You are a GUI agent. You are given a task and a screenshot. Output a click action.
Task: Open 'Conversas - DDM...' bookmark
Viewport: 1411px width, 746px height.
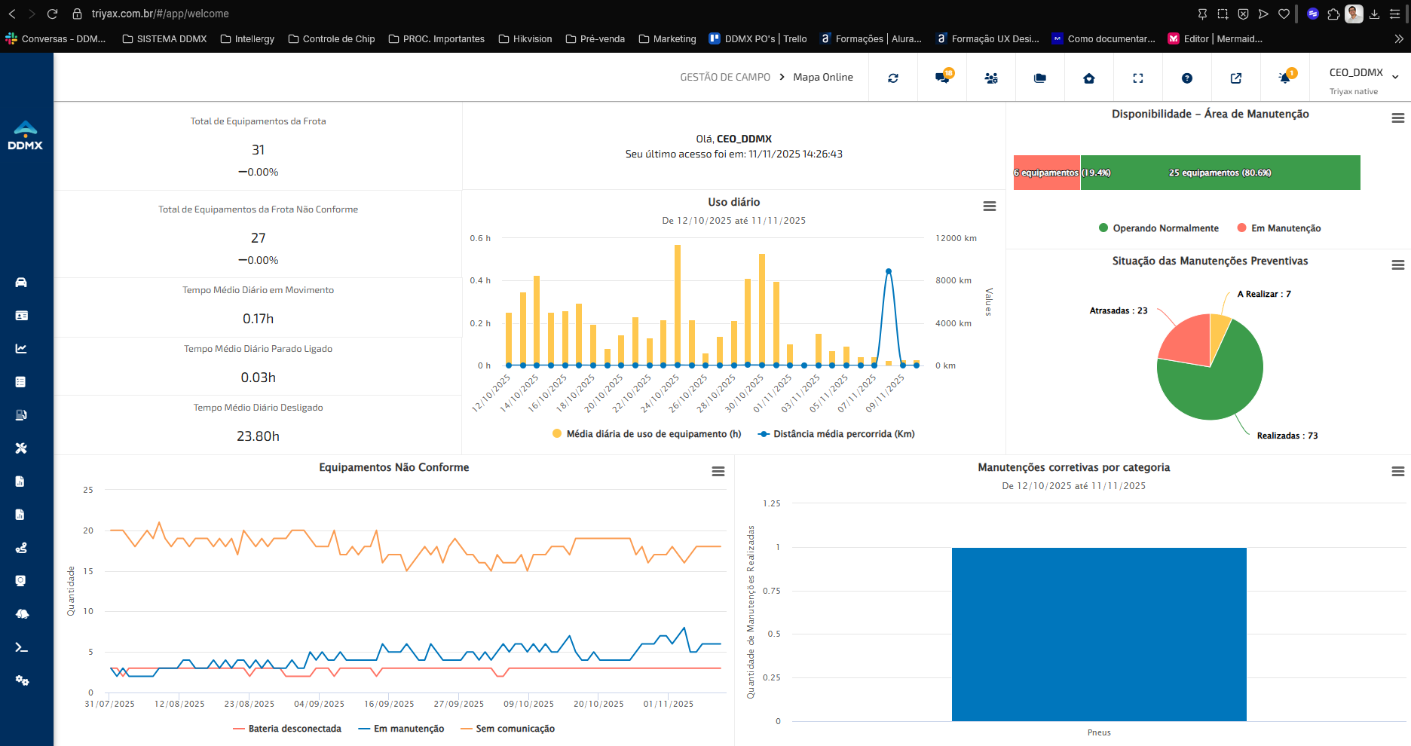(55, 38)
